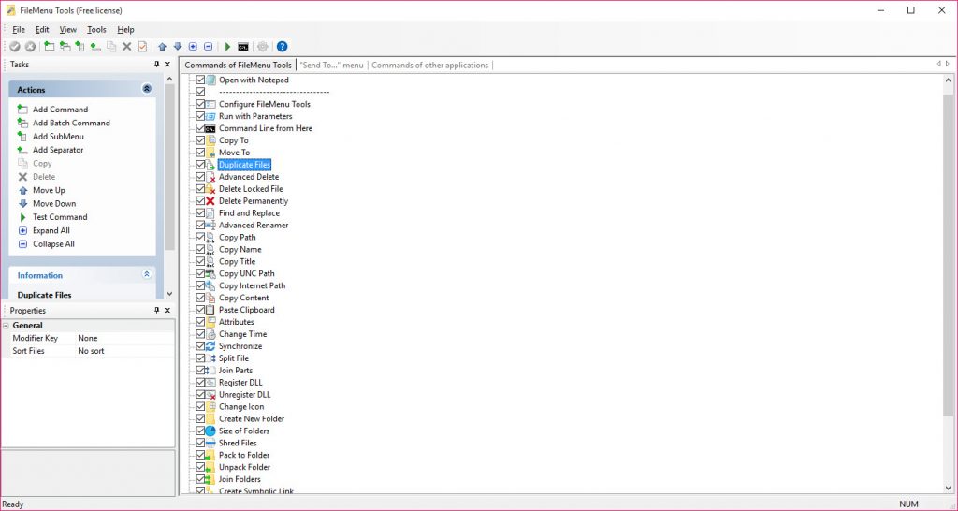958x511 pixels.
Task: Click the Copy Internet Path icon
Action: pos(210,286)
